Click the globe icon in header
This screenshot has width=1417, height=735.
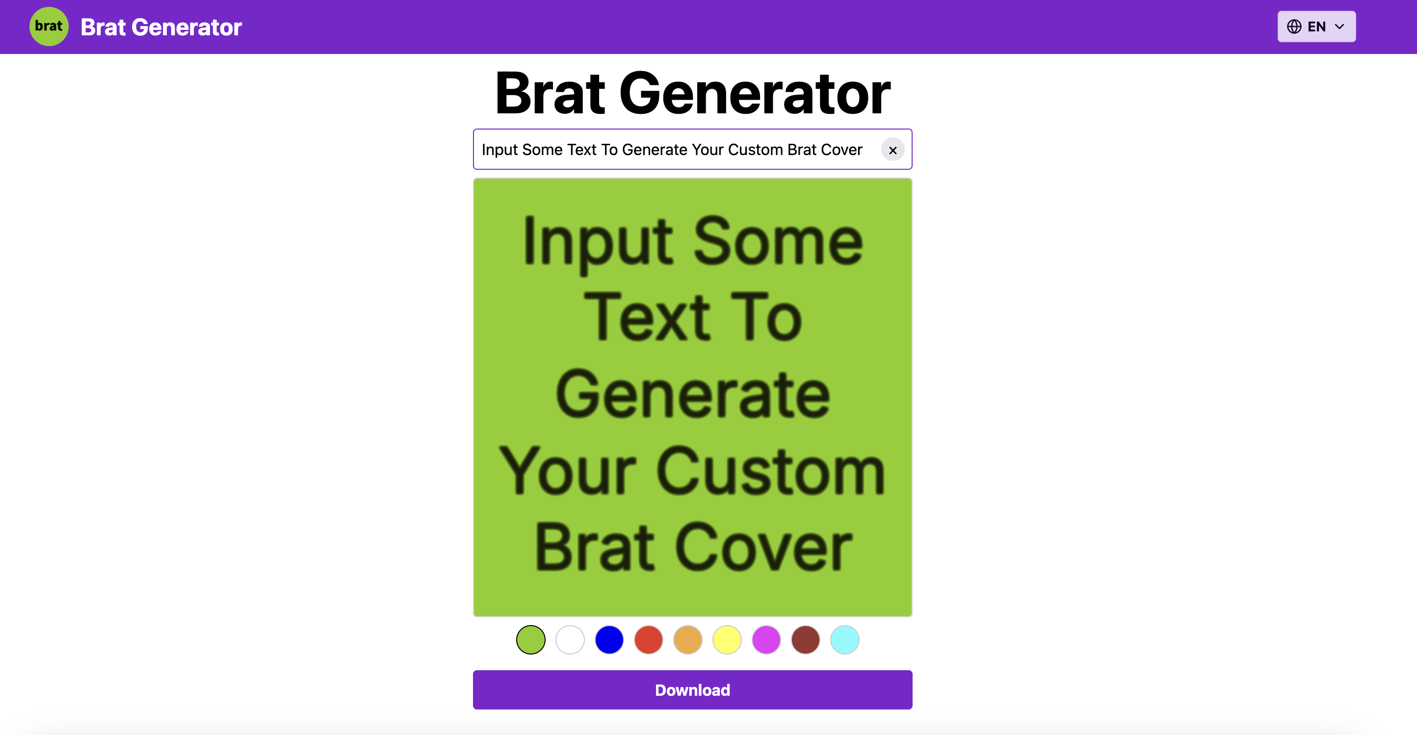coord(1294,26)
